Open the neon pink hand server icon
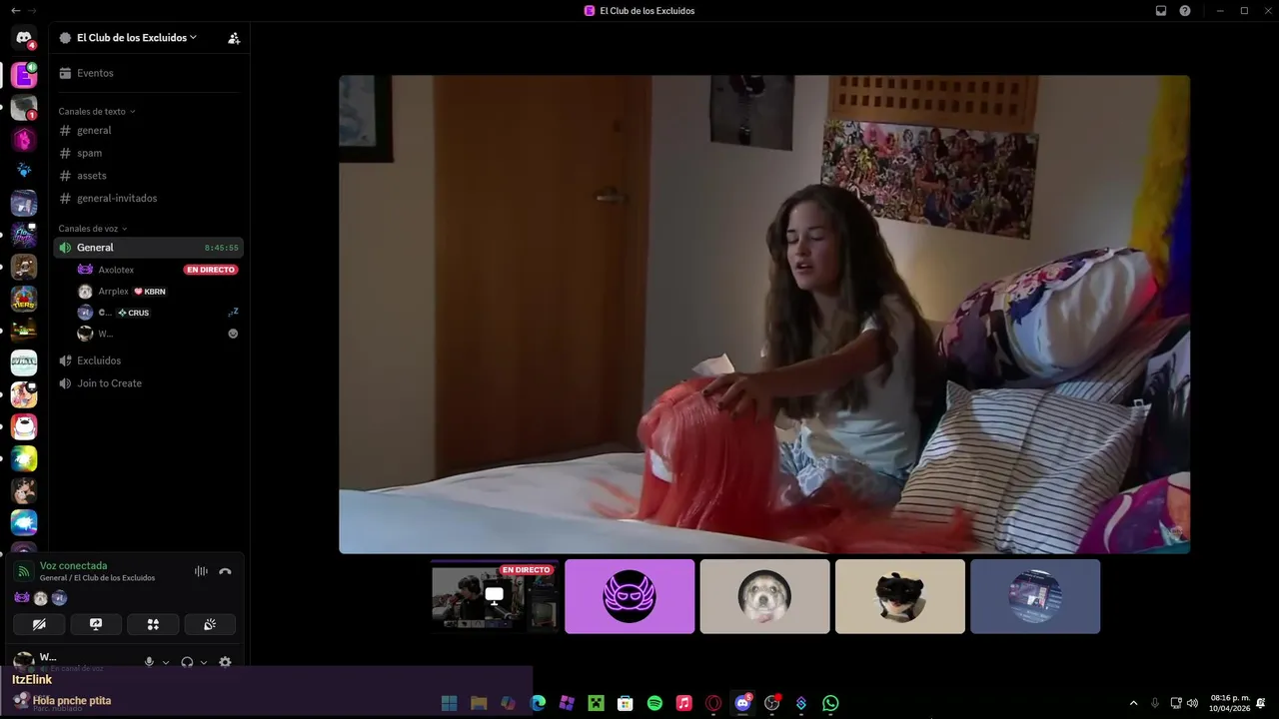 coord(24,140)
